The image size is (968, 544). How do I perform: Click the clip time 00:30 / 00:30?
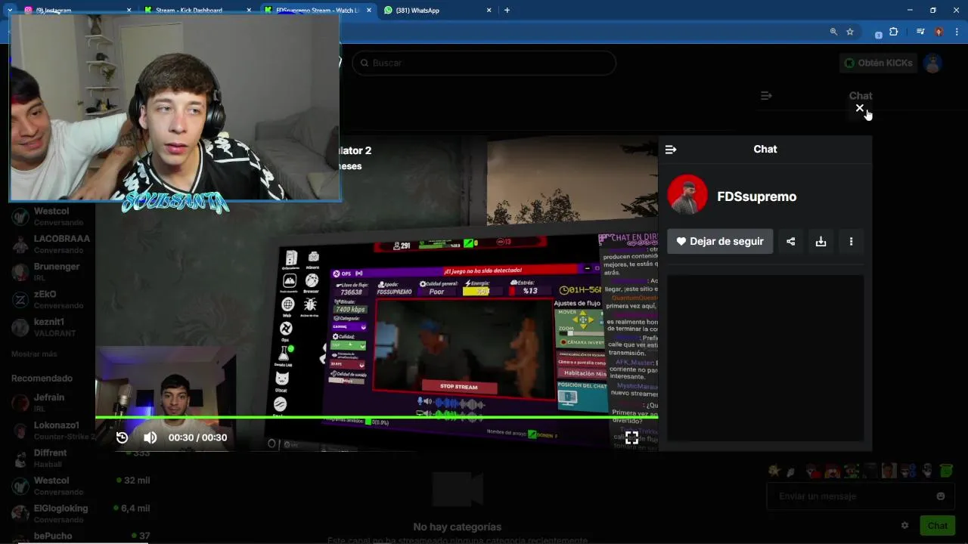click(x=197, y=437)
